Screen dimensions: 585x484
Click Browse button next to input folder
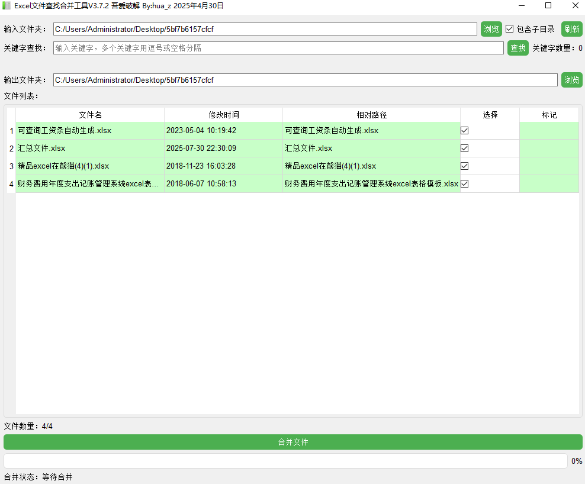click(491, 29)
